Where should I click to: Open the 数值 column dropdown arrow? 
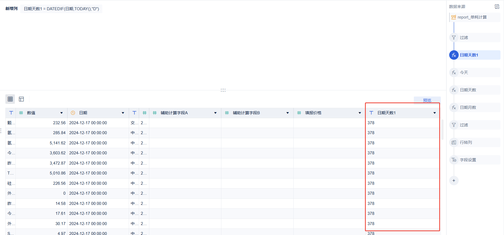pos(62,113)
